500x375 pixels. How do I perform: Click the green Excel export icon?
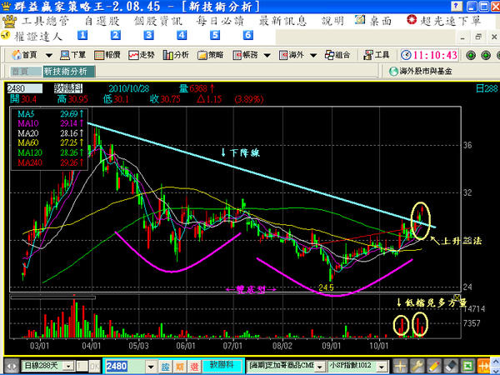tap(467, 366)
